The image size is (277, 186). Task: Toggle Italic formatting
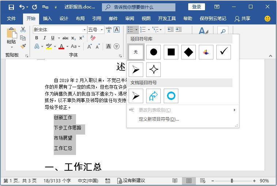click(45, 38)
